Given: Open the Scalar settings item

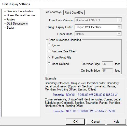Looking at the screenshot, I should pos(11,28).
